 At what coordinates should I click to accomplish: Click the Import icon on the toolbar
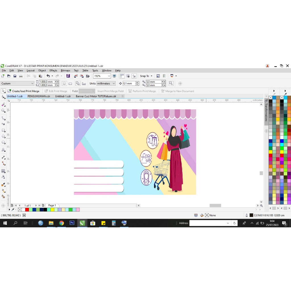pyautogui.click(x=76, y=76)
